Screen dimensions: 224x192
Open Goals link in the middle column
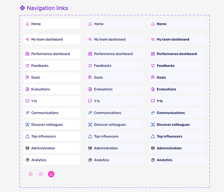pos(115,77)
